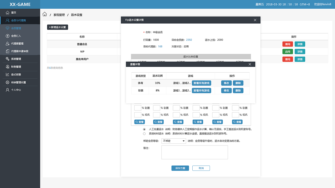Select the 系统时时返水 radio option
The height and width of the screenshot is (188, 335).
(x=144, y=133)
